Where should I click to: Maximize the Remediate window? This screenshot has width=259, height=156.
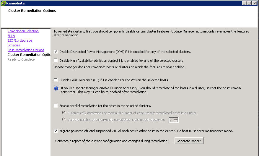(250, 3)
